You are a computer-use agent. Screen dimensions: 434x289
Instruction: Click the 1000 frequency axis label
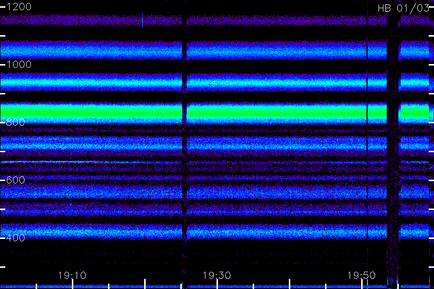[18, 65]
